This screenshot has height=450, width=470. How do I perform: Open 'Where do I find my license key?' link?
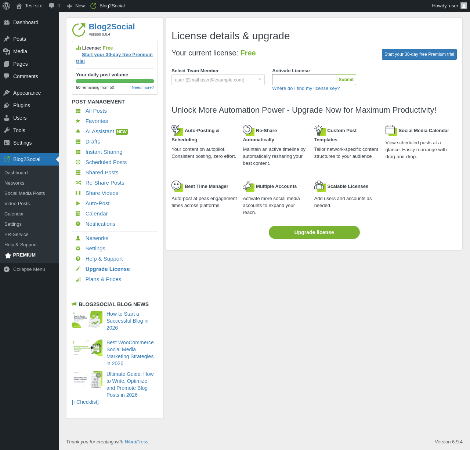point(306,88)
